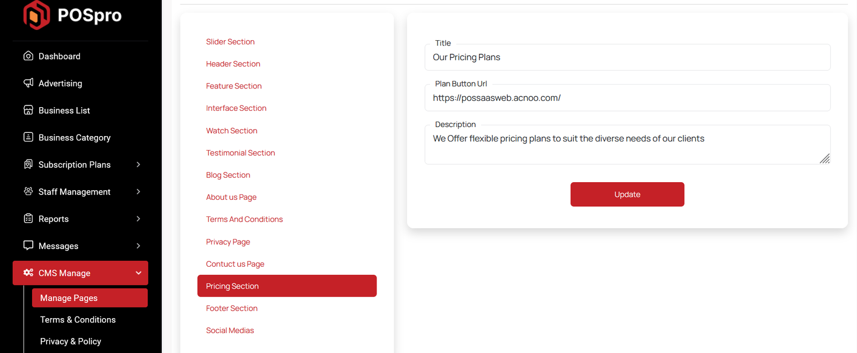Collapse the CMS Manage dropdown chevron
Screen dimensions: 857x353
point(138,273)
